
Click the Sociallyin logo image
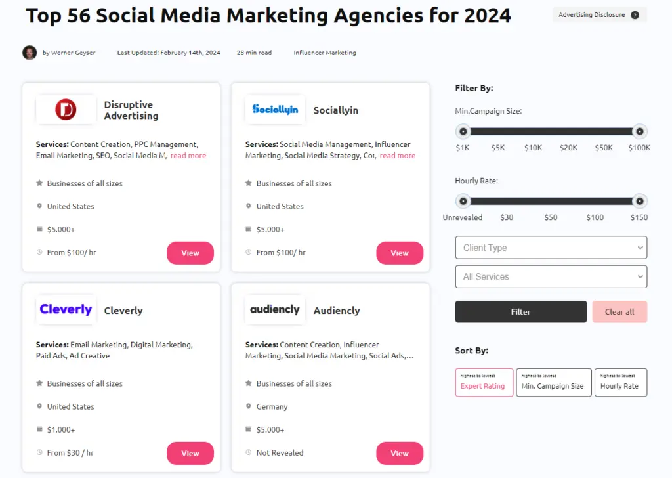click(x=275, y=110)
